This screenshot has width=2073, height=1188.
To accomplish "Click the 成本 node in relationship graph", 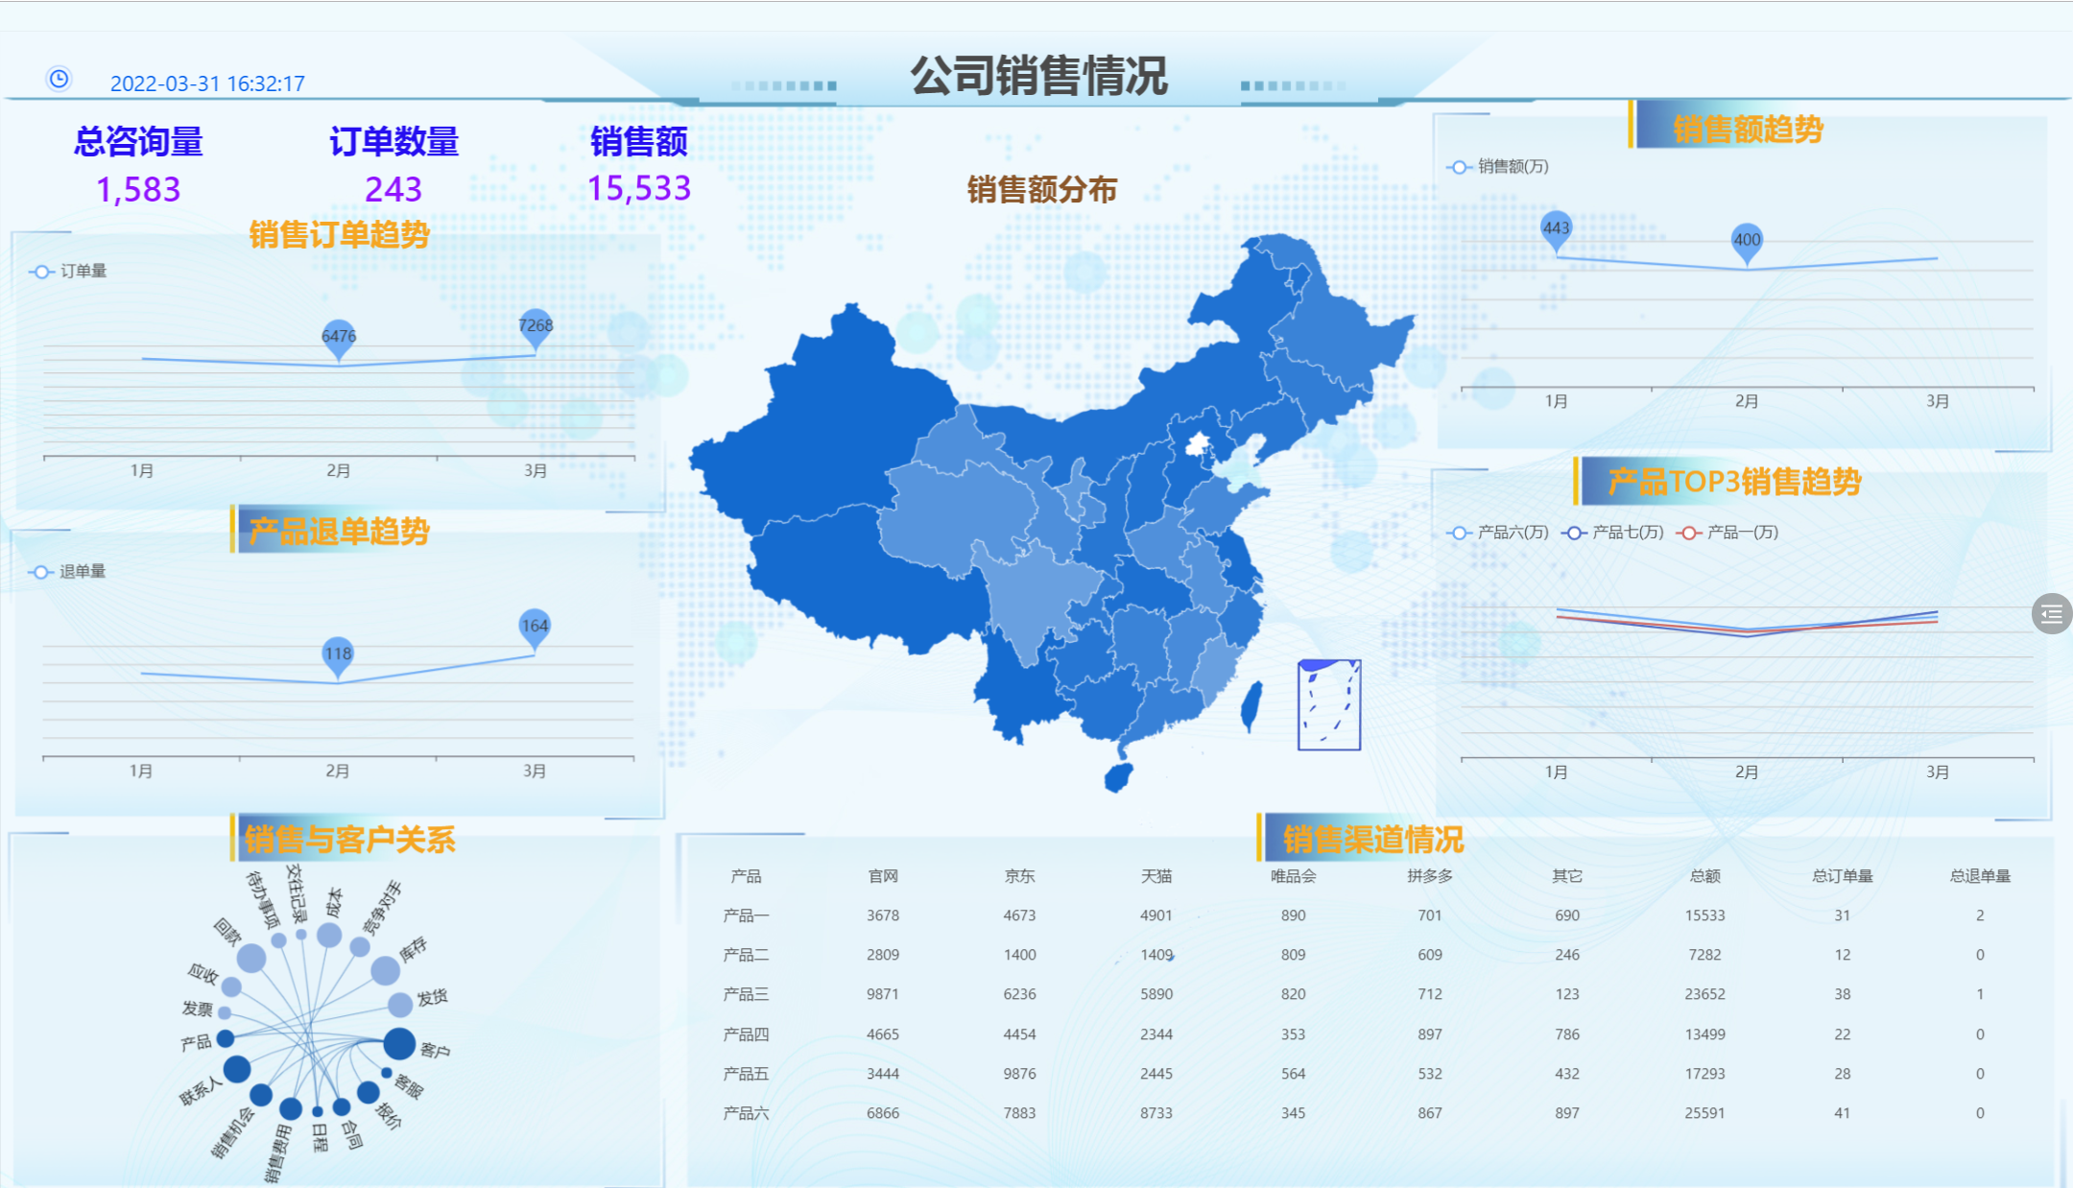I will pos(329,935).
